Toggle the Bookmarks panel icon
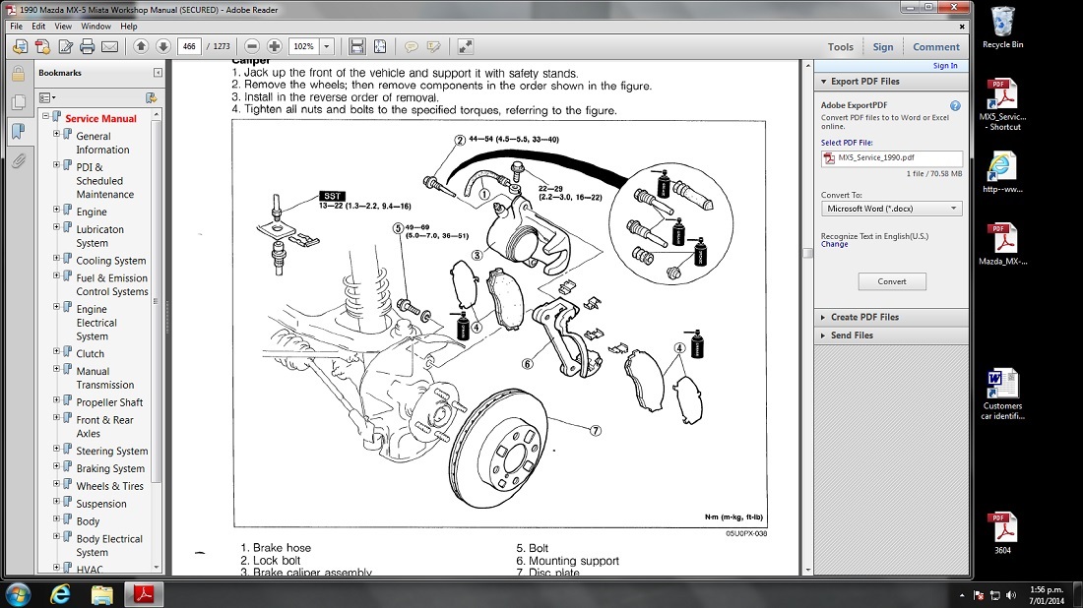 (x=19, y=131)
